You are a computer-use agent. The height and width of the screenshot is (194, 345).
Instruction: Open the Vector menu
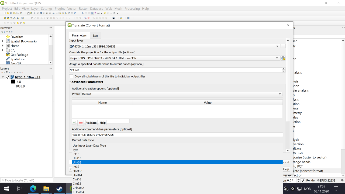click(72, 9)
